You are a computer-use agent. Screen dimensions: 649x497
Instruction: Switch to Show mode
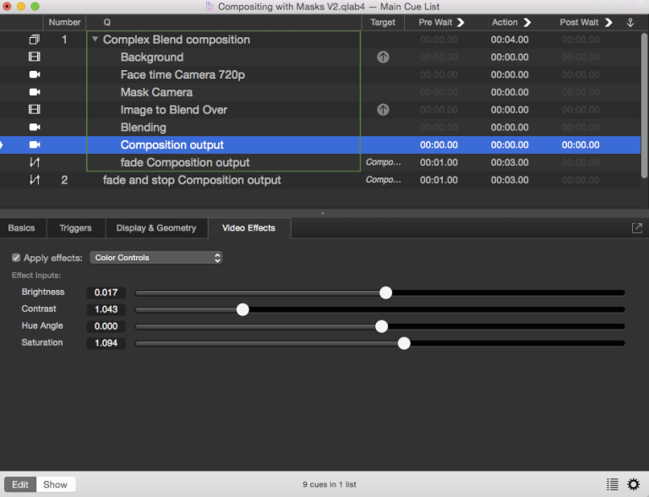56,484
